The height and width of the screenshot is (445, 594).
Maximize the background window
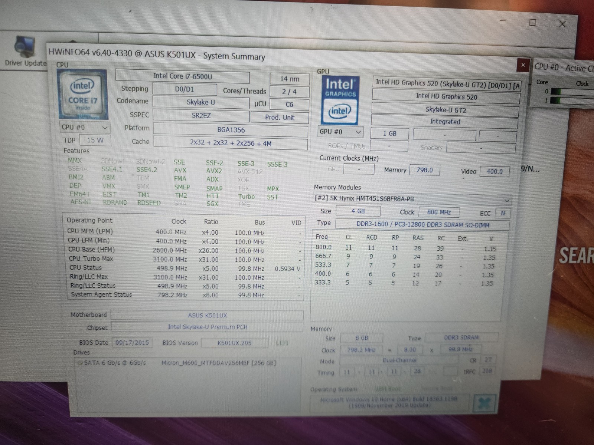tap(532, 22)
